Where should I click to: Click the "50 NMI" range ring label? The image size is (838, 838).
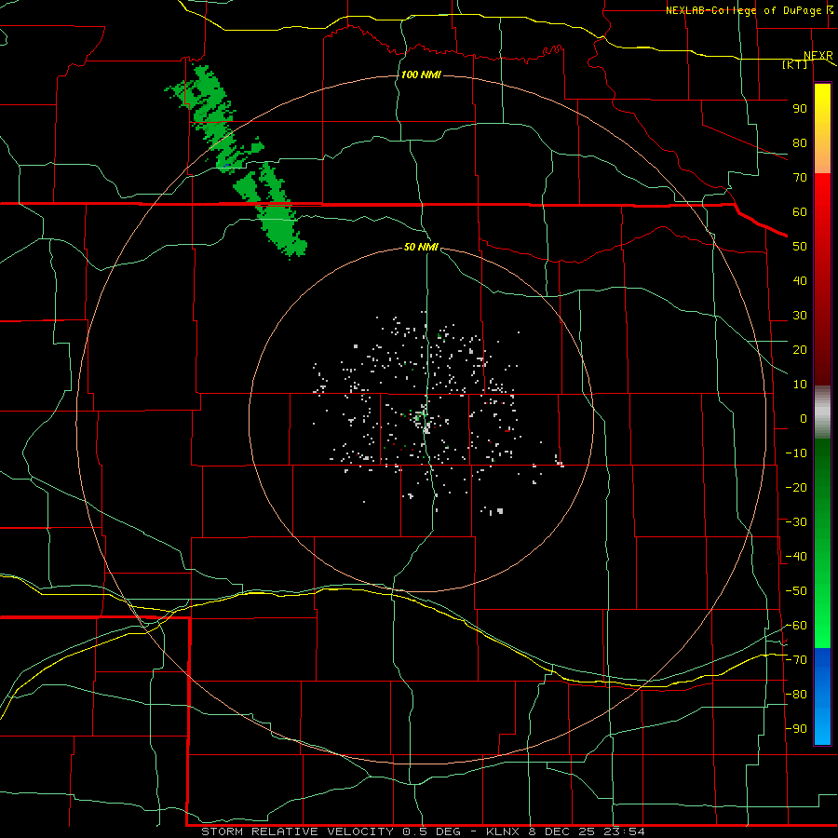[421, 247]
